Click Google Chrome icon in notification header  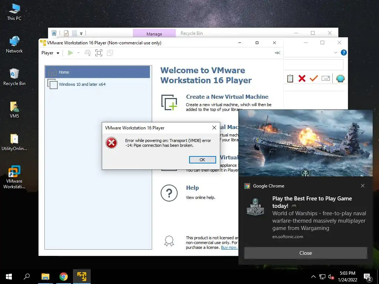coord(247,186)
